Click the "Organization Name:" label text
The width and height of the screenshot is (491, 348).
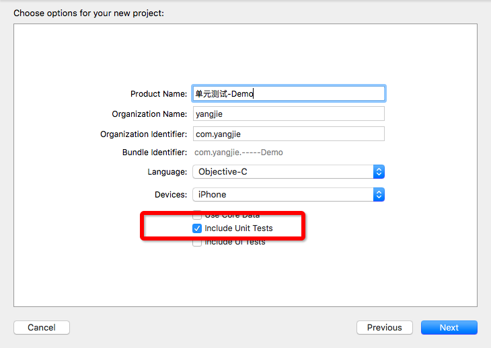[149, 114]
